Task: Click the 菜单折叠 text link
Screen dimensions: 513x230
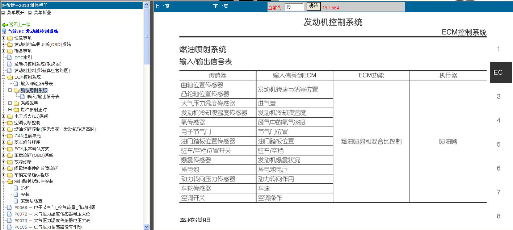Action: point(42,12)
